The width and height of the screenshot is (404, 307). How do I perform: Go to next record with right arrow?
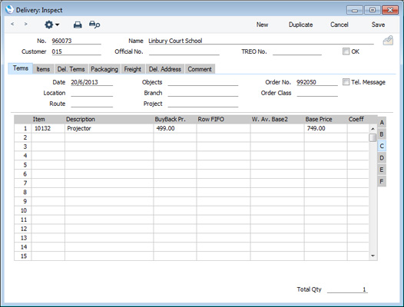coord(25,25)
